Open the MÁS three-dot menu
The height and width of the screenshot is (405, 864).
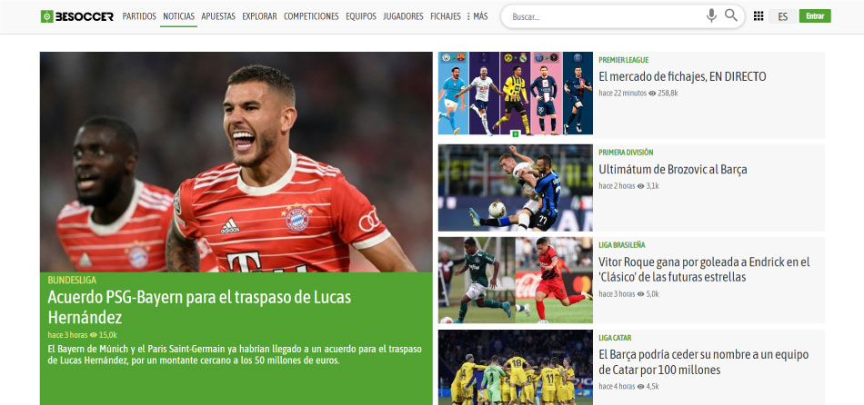[477, 16]
